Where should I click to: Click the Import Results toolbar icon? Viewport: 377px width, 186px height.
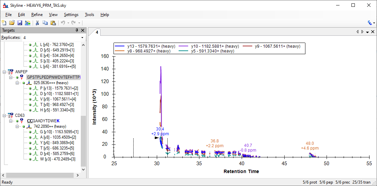(28, 23)
